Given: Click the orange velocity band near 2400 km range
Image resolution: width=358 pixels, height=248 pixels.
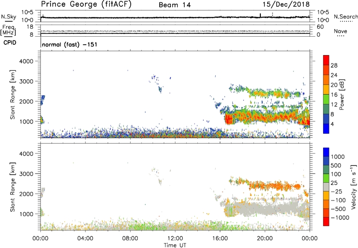Looking at the screenshot, I should click(274, 185).
